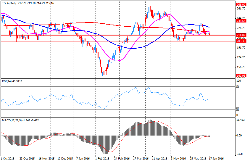The width and height of the screenshot is (247, 161).
Task: Click the 1 Oct 2015 date label
Action: click(7, 158)
